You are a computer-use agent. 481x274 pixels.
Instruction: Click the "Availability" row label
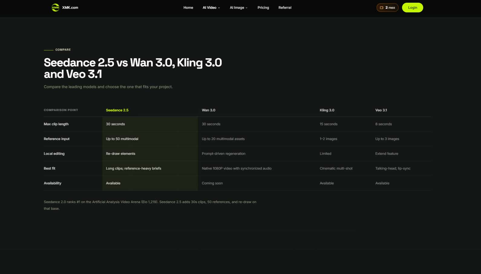pyautogui.click(x=52, y=183)
